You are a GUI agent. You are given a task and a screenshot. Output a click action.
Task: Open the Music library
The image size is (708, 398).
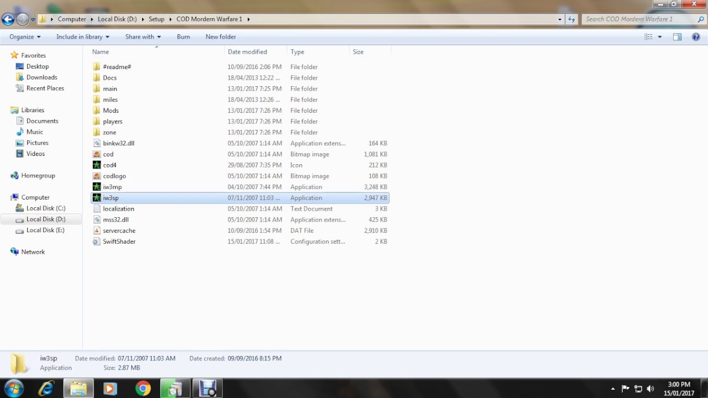(34, 132)
